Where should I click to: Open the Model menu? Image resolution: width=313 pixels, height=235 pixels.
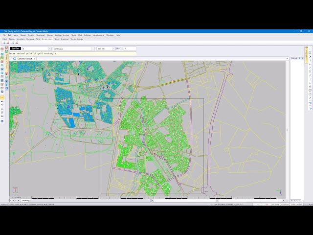pos(23,35)
